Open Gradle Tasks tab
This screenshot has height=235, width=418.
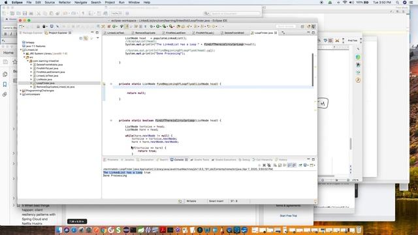pyautogui.click(x=199, y=159)
